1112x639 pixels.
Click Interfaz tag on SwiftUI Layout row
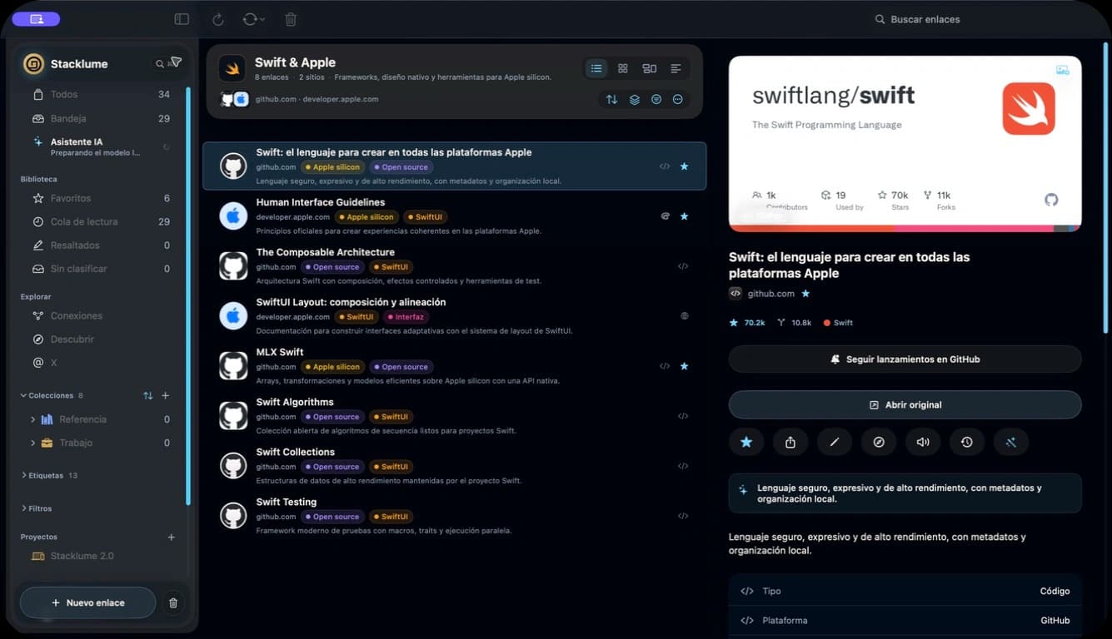point(405,317)
